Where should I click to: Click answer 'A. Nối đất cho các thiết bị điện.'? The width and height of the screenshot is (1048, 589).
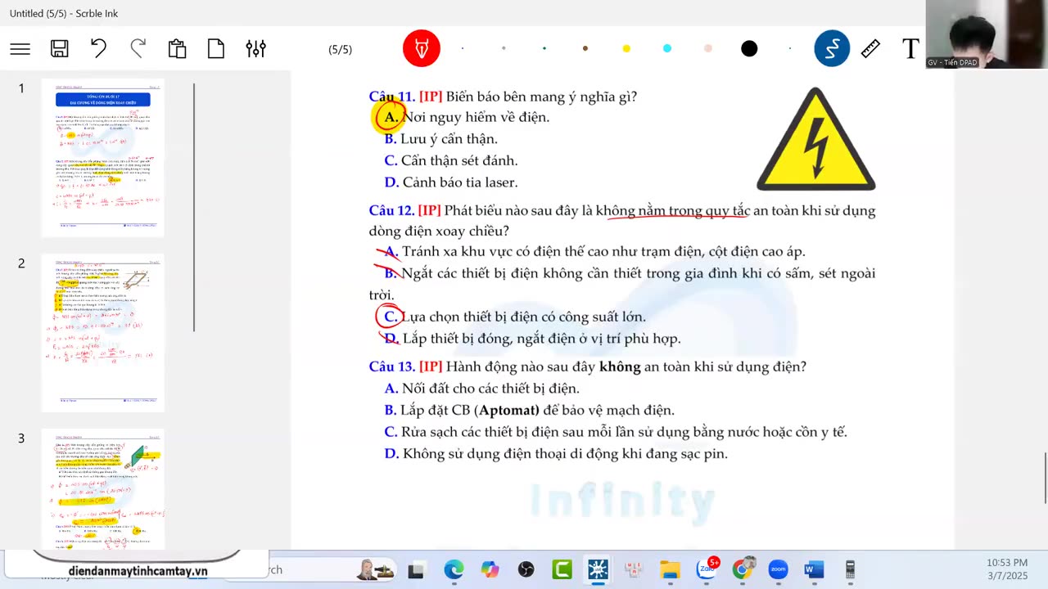[481, 389]
